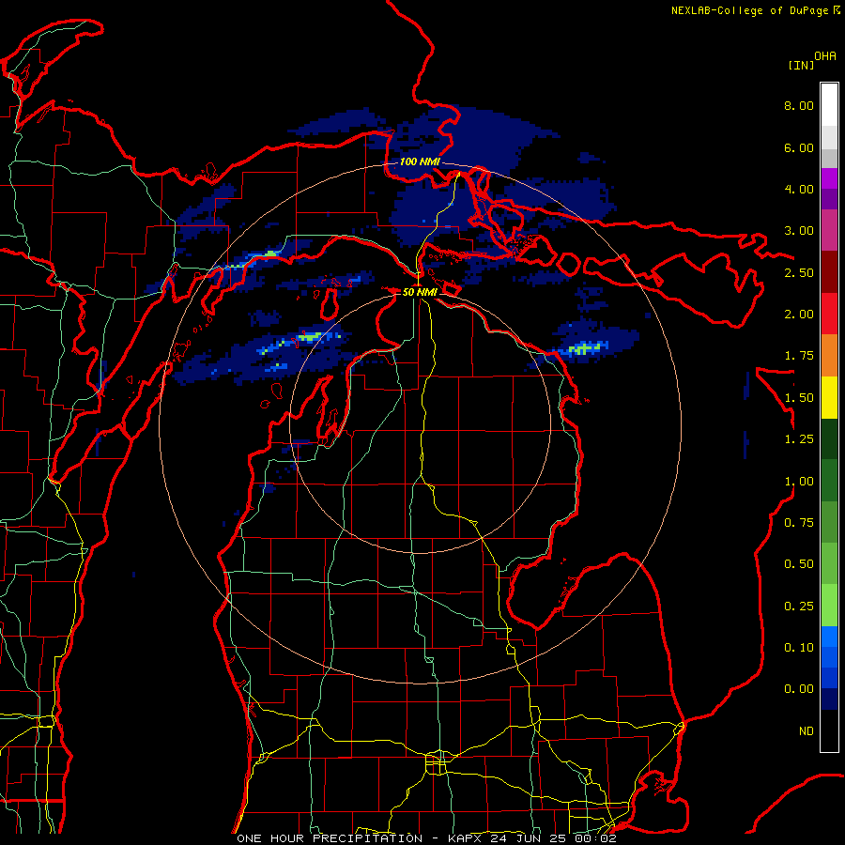The width and height of the screenshot is (845, 845).
Task: Pick the yellow 1.50 color swatch
Action: tap(829, 397)
